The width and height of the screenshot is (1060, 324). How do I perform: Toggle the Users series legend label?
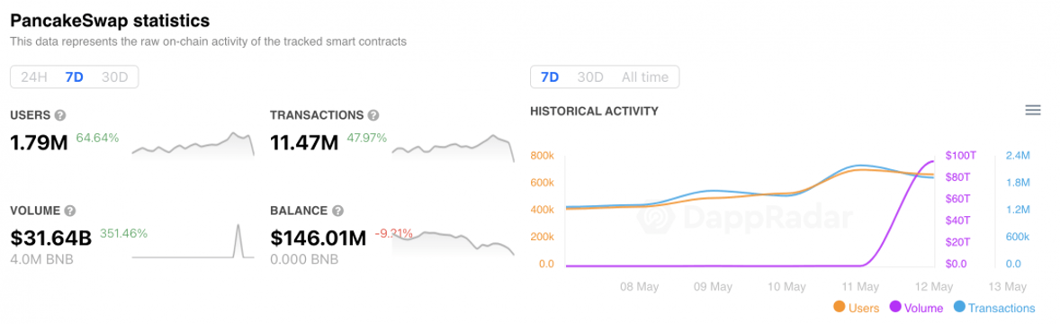(x=863, y=308)
